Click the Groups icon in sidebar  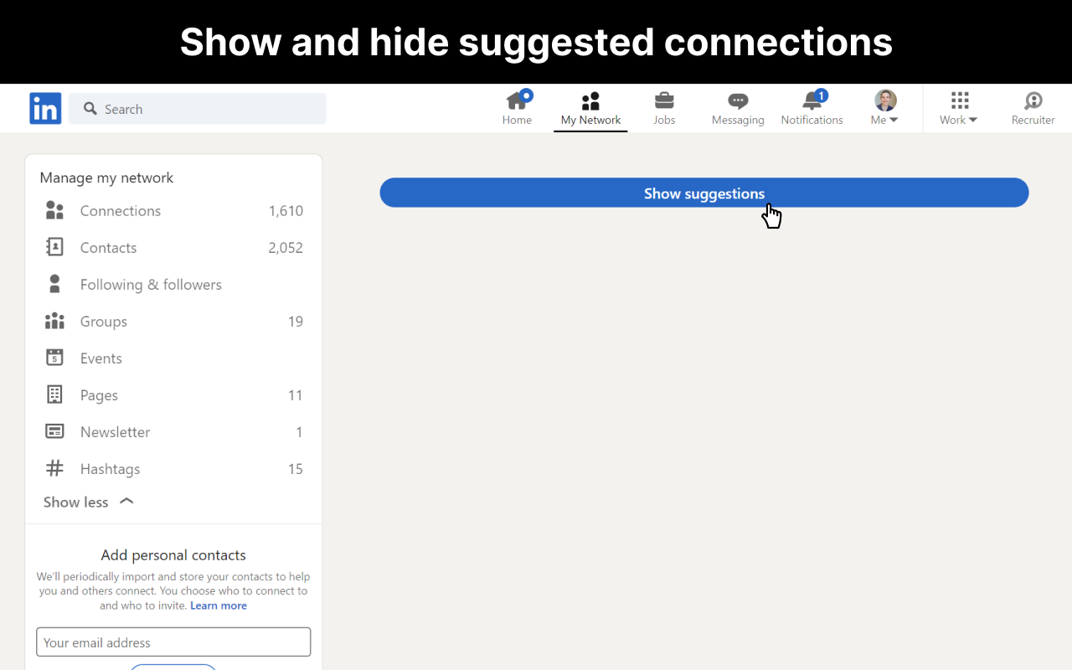tap(54, 321)
